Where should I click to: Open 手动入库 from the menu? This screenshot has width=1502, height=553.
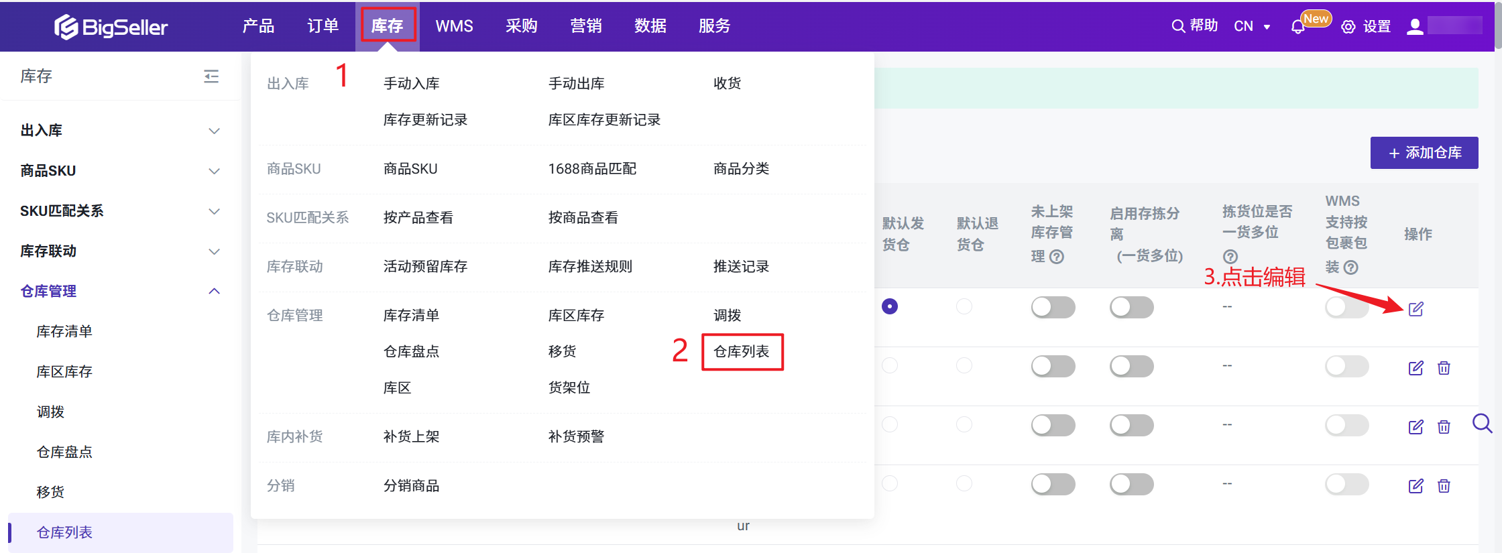tap(411, 84)
